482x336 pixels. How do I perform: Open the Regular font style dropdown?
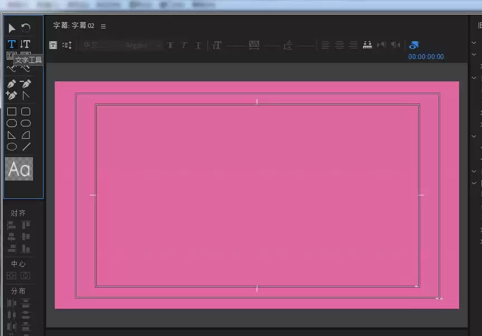pyautogui.click(x=142, y=45)
